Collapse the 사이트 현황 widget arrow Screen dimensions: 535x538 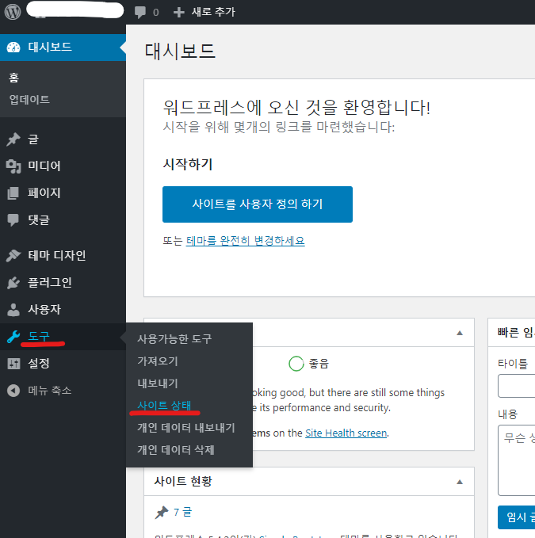click(x=460, y=482)
